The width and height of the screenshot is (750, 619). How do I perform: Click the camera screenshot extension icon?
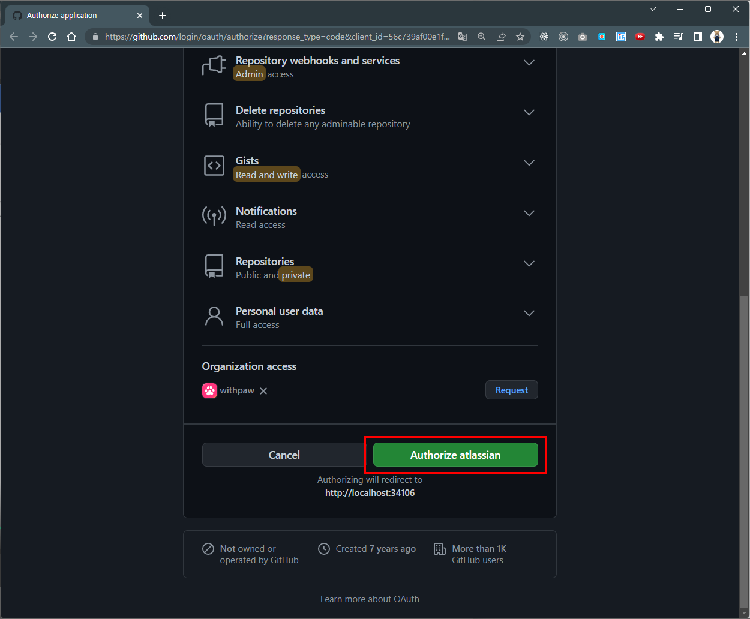(x=583, y=37)
